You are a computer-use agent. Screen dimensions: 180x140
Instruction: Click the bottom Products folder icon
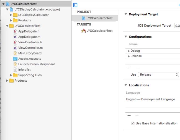click(11, 81)
